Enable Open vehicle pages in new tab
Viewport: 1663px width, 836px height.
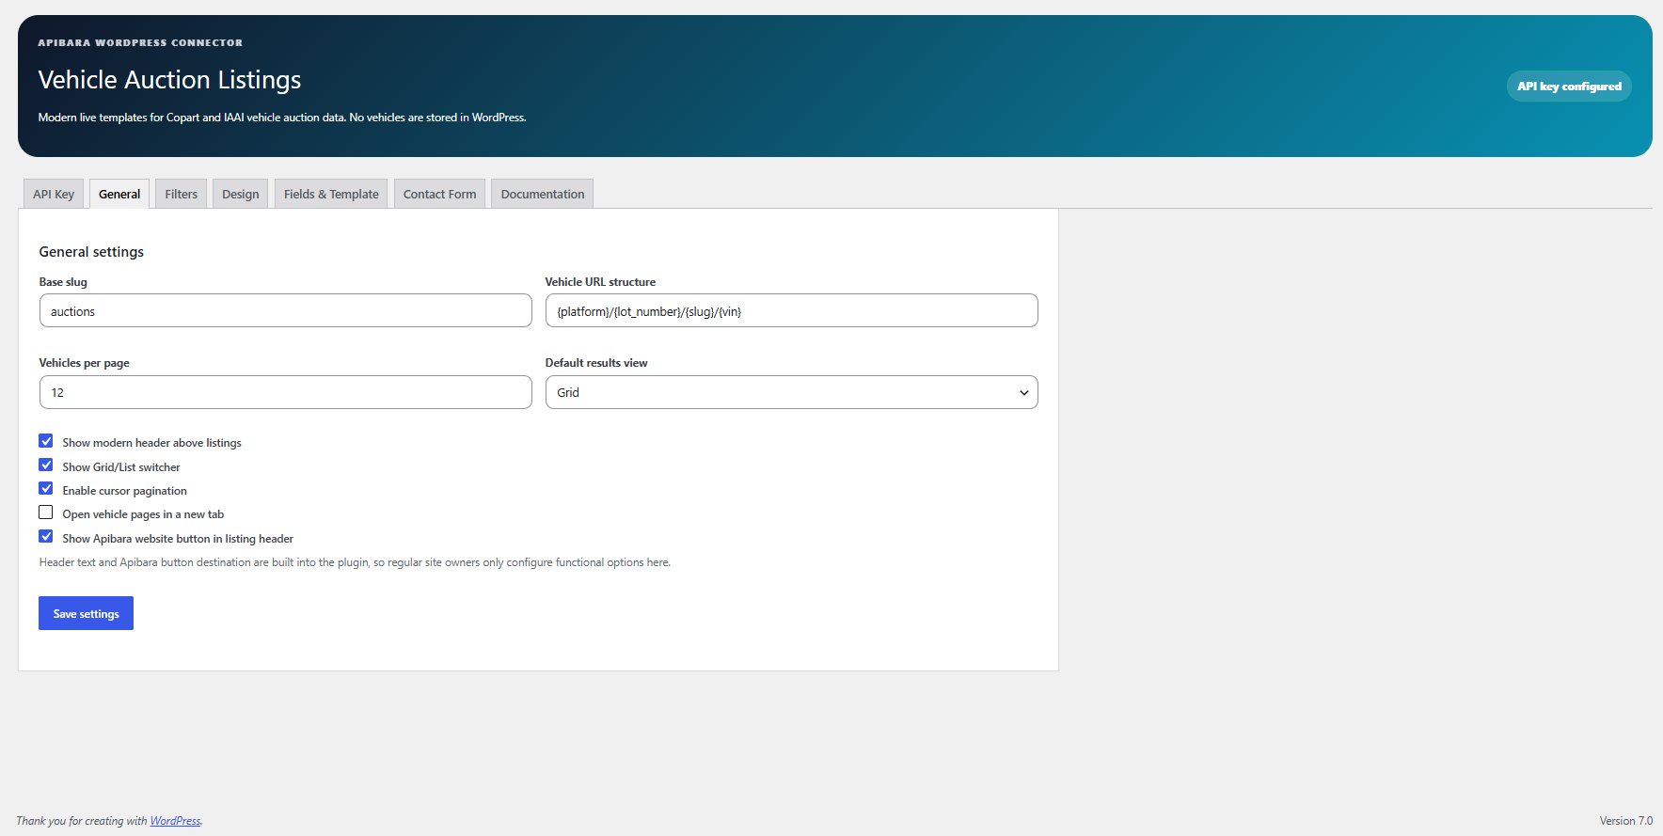click(x=46, y=513)
